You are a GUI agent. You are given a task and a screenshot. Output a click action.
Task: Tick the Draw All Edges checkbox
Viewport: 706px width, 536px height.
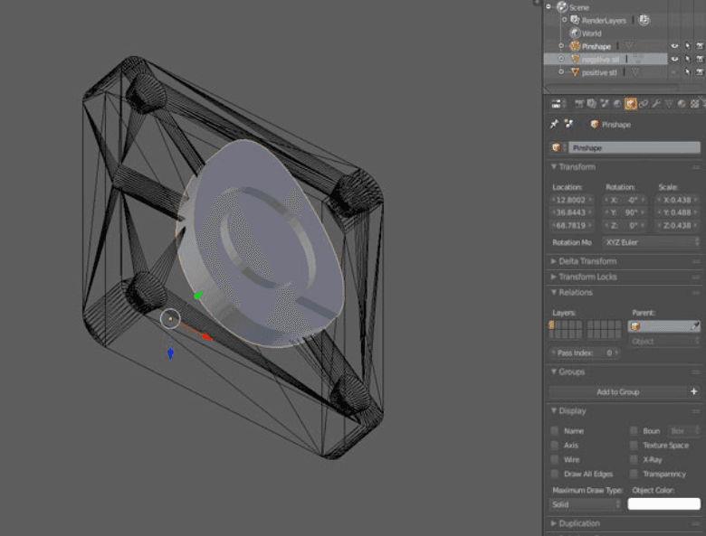[556, 474]
